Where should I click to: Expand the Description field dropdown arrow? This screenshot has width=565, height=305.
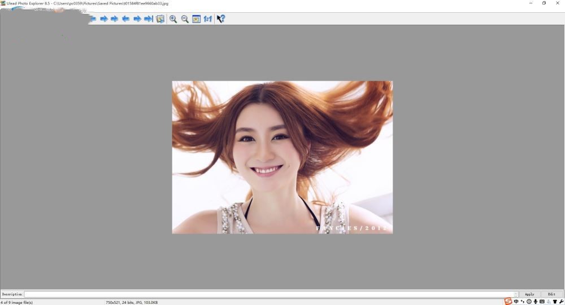pyautogui.click(x=516, y=294)
